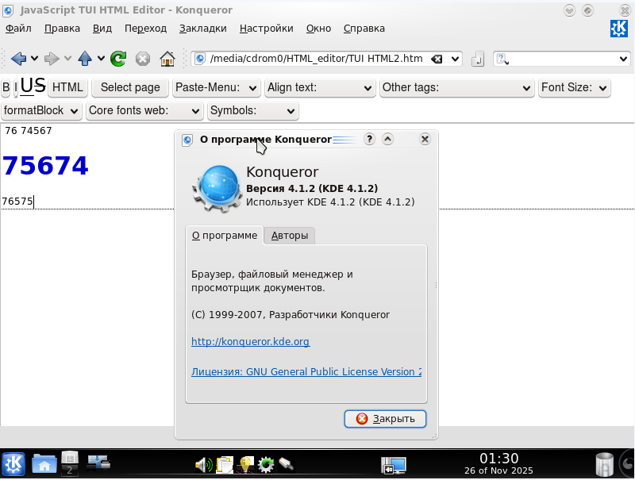Open the formatBlock dropdown
635x480 pixels.
point(41,110)
